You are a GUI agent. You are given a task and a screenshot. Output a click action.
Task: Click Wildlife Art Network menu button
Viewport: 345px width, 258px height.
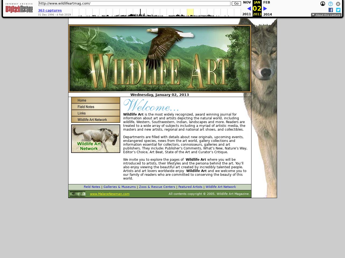[96, 120]
